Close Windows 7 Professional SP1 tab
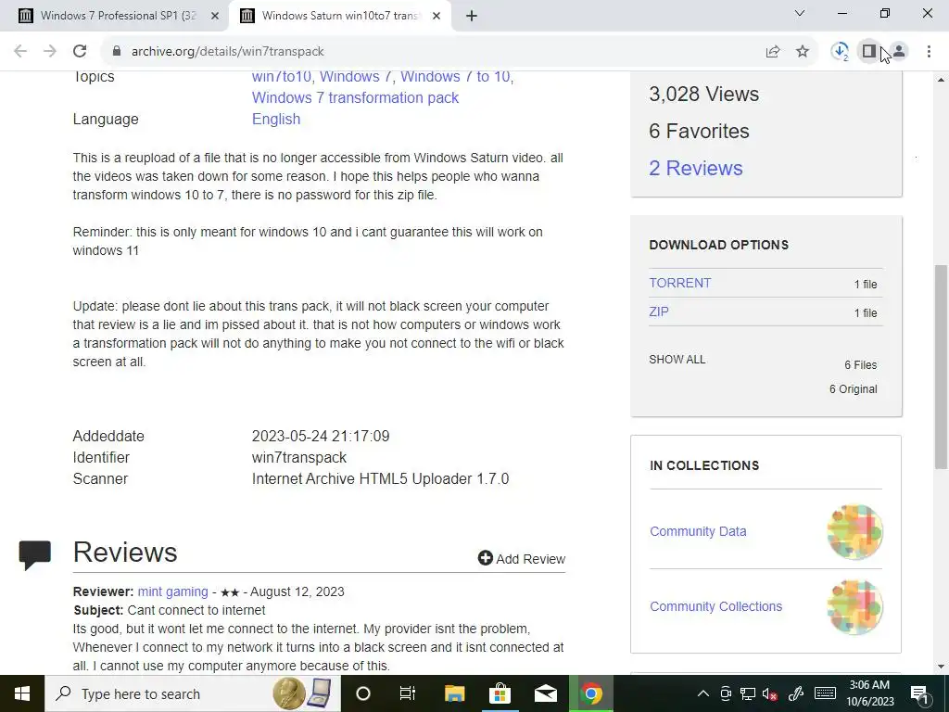The image size is (949, 712). point(214,16)
